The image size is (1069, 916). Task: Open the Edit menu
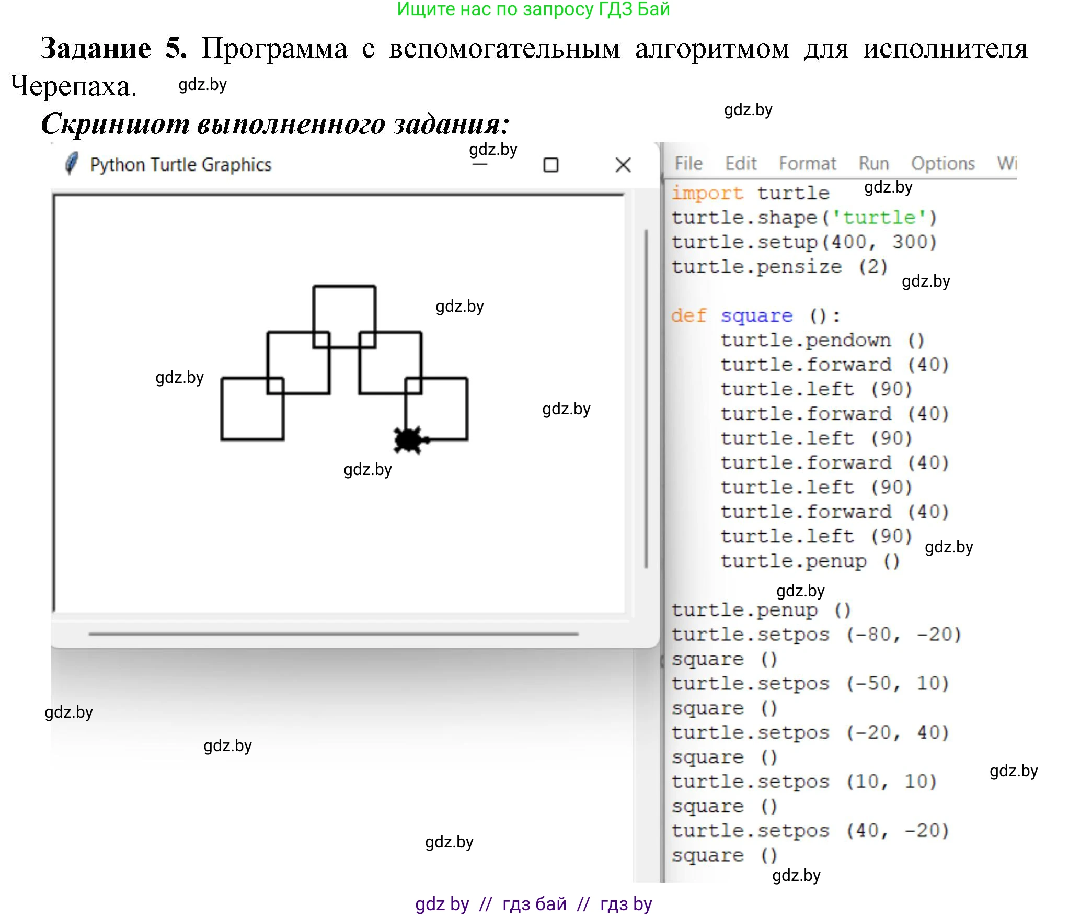pos(740,164)
